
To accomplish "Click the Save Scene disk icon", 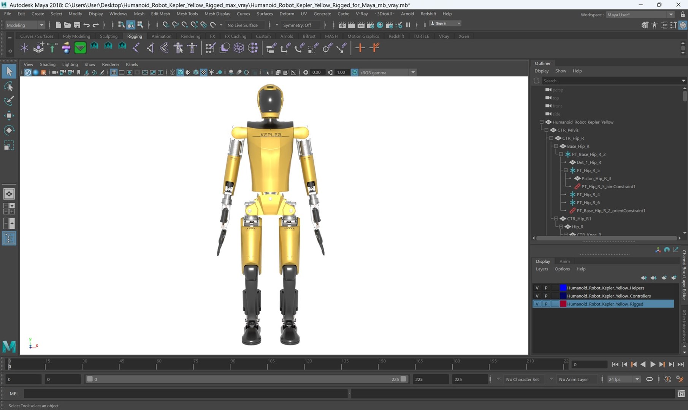I will click(77, 25).
